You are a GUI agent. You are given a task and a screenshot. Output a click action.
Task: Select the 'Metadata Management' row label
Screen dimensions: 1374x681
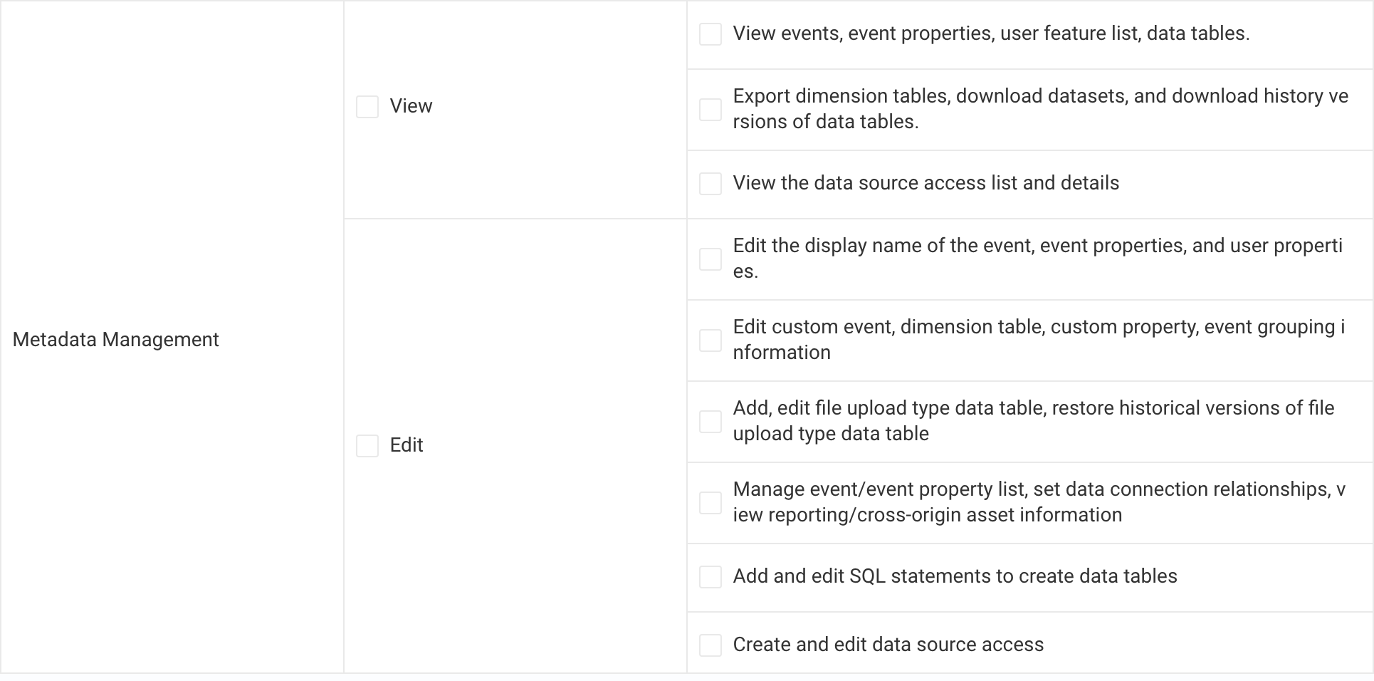coord(115,340)
